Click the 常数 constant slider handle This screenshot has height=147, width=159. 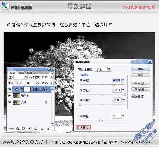tap(100, 120)
